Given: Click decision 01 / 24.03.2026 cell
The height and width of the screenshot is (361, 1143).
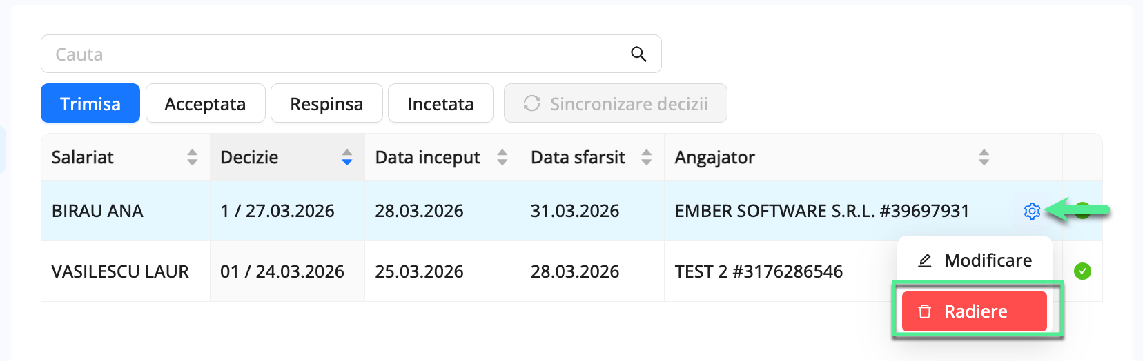Looking at the screenshot, I should point(282,271).
